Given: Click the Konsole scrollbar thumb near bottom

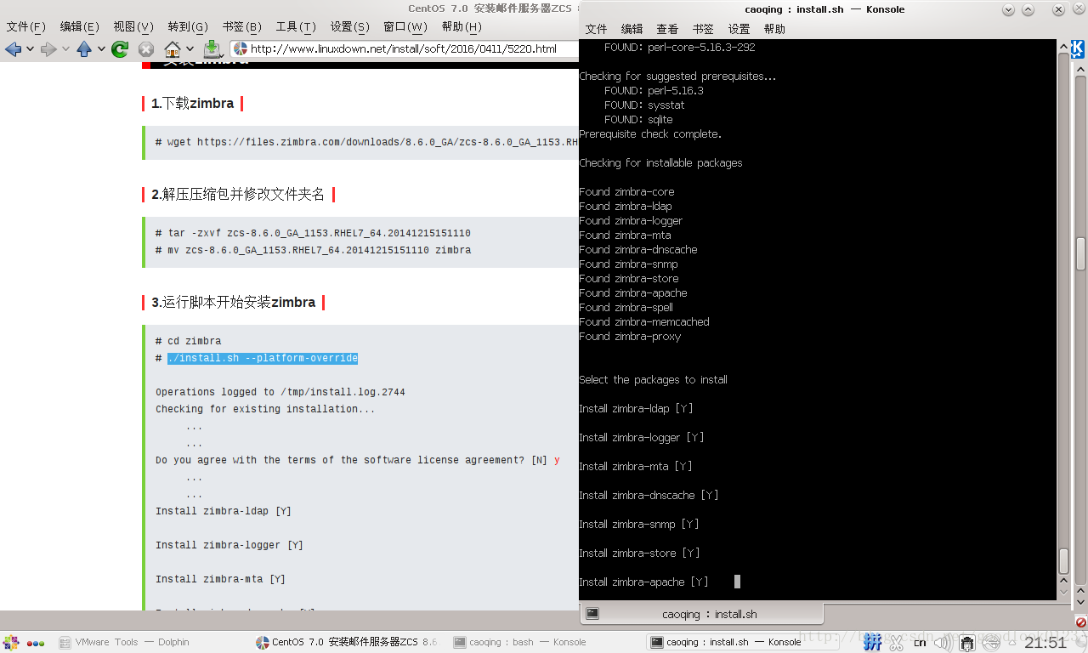Looking at the screenshot, I should coord(1064,561).
